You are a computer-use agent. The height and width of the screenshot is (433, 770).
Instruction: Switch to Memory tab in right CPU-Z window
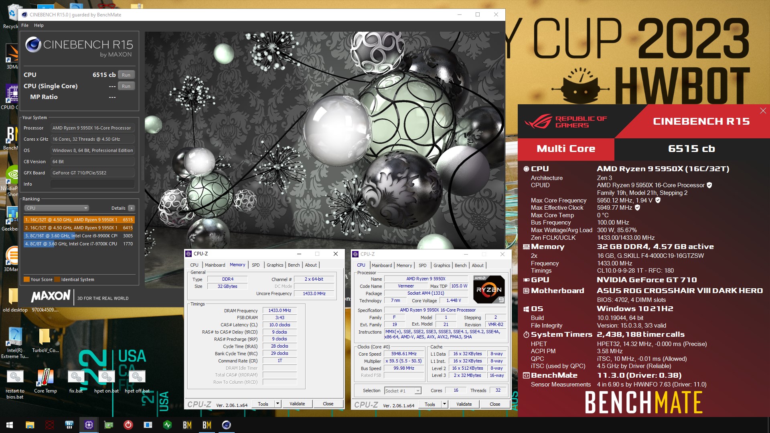(404, 265)
